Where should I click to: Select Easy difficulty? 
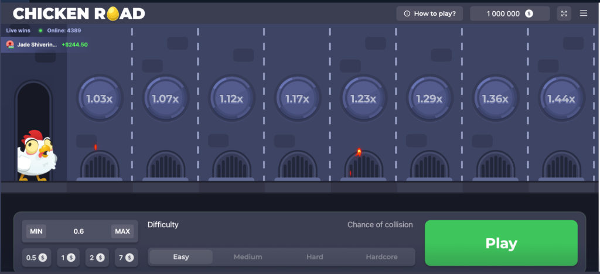[181, 257]
